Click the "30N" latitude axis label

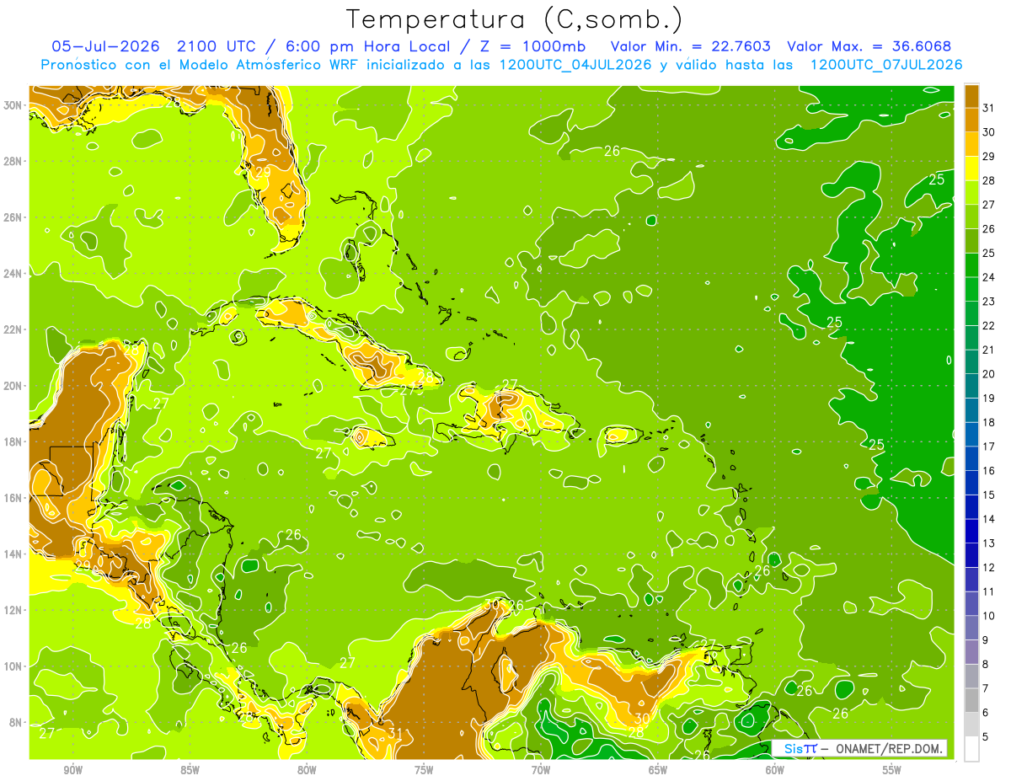tap(13, 105)
